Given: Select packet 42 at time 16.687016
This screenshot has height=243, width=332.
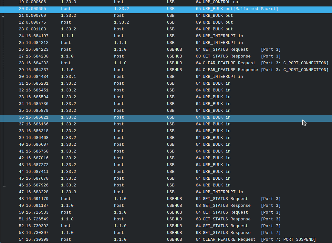Looking at the screenshot, I should 161,158.
